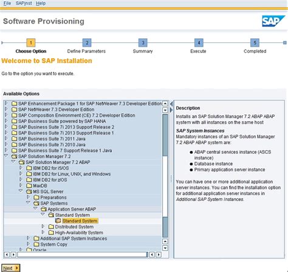The width and height of the screenshot is (288, 272).
Task: Select step 2 Define Parameters marker
Action: tap(87, 42)
